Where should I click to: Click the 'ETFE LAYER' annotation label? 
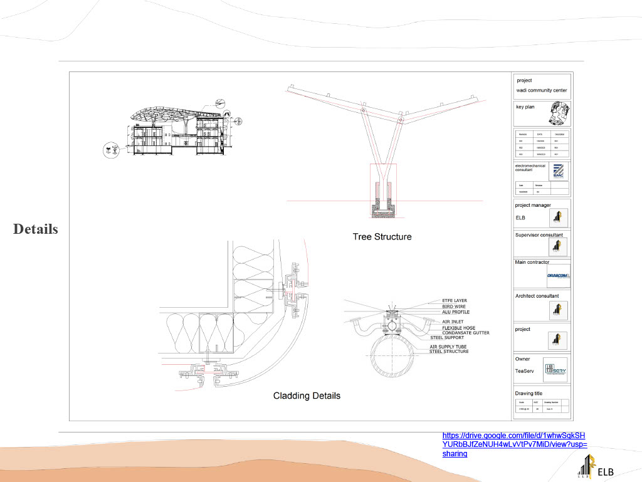point(455,301)
